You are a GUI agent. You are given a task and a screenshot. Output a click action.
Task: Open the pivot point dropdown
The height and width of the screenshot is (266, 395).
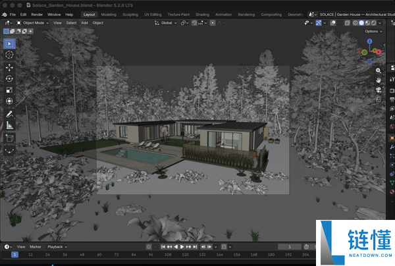184,23
